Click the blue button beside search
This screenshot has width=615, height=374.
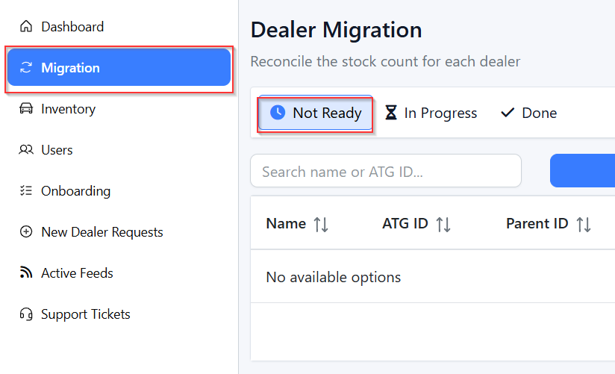pos(582,171)
